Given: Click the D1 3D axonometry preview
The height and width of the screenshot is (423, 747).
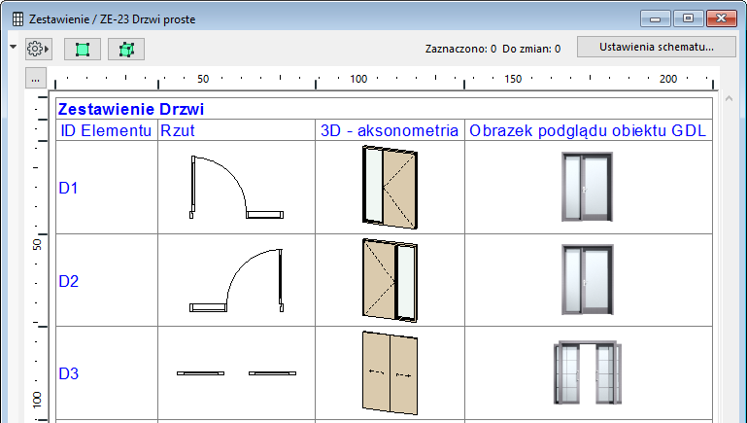Looking at the screenshot, I should pos(390,187).
